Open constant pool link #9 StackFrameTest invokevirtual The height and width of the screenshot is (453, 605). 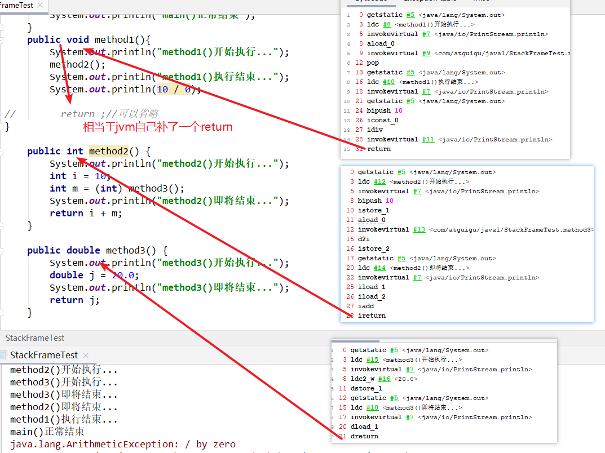[x=426, y=53]
